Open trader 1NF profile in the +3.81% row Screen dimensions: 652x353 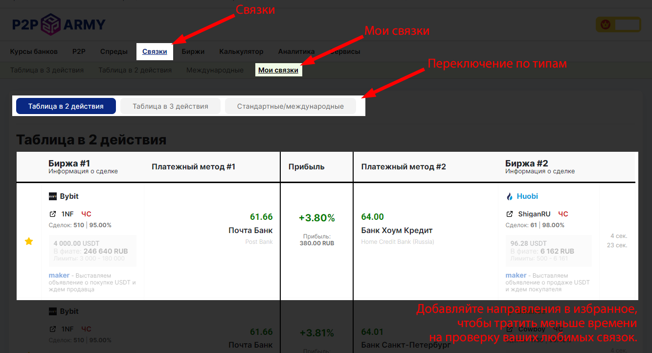click(x=67, y=329)
